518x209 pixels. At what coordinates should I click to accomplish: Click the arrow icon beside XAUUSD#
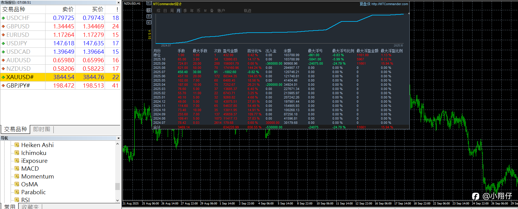pos(3,77)
